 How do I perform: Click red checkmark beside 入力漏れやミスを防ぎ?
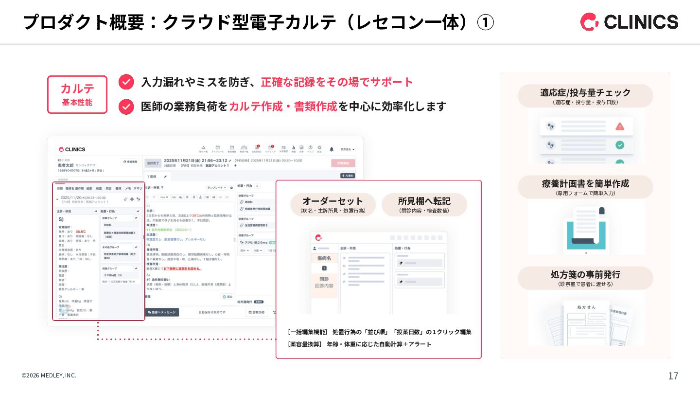coord(126,82)
